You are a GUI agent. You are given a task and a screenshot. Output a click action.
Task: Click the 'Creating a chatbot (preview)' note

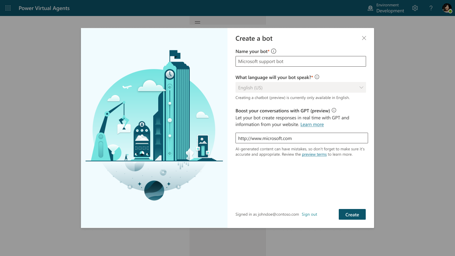pyautogui.click(x=292, y=98)
